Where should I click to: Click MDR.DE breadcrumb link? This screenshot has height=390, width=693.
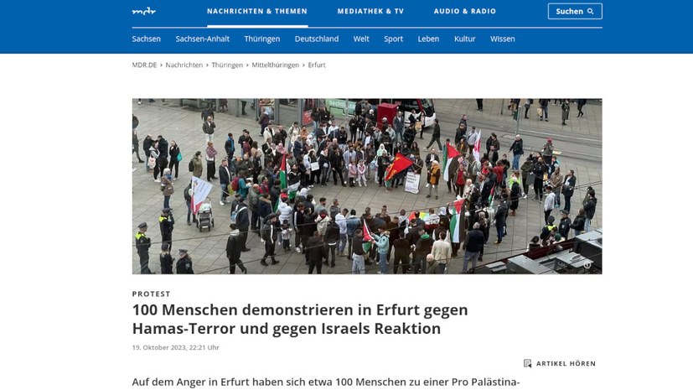(x=144, y=65)
